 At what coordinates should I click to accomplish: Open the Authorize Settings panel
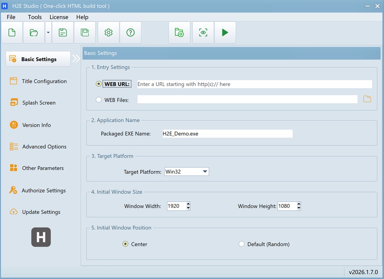tap(43, 190)
